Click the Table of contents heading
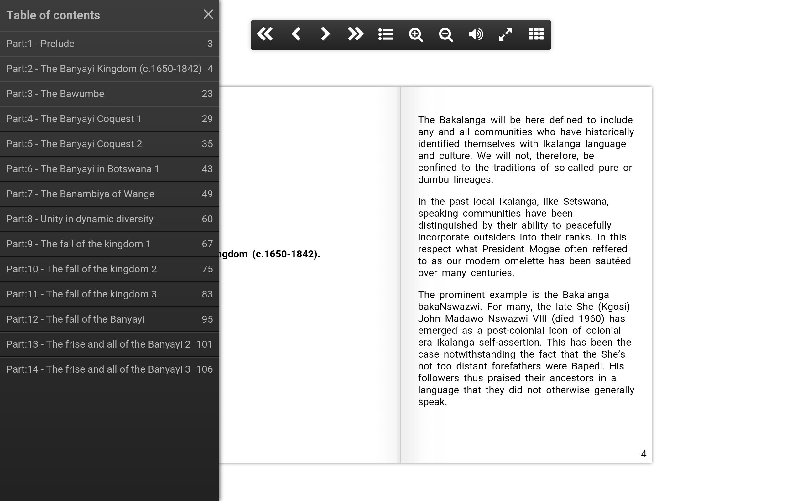802x501 pixels. coord(53,15)
